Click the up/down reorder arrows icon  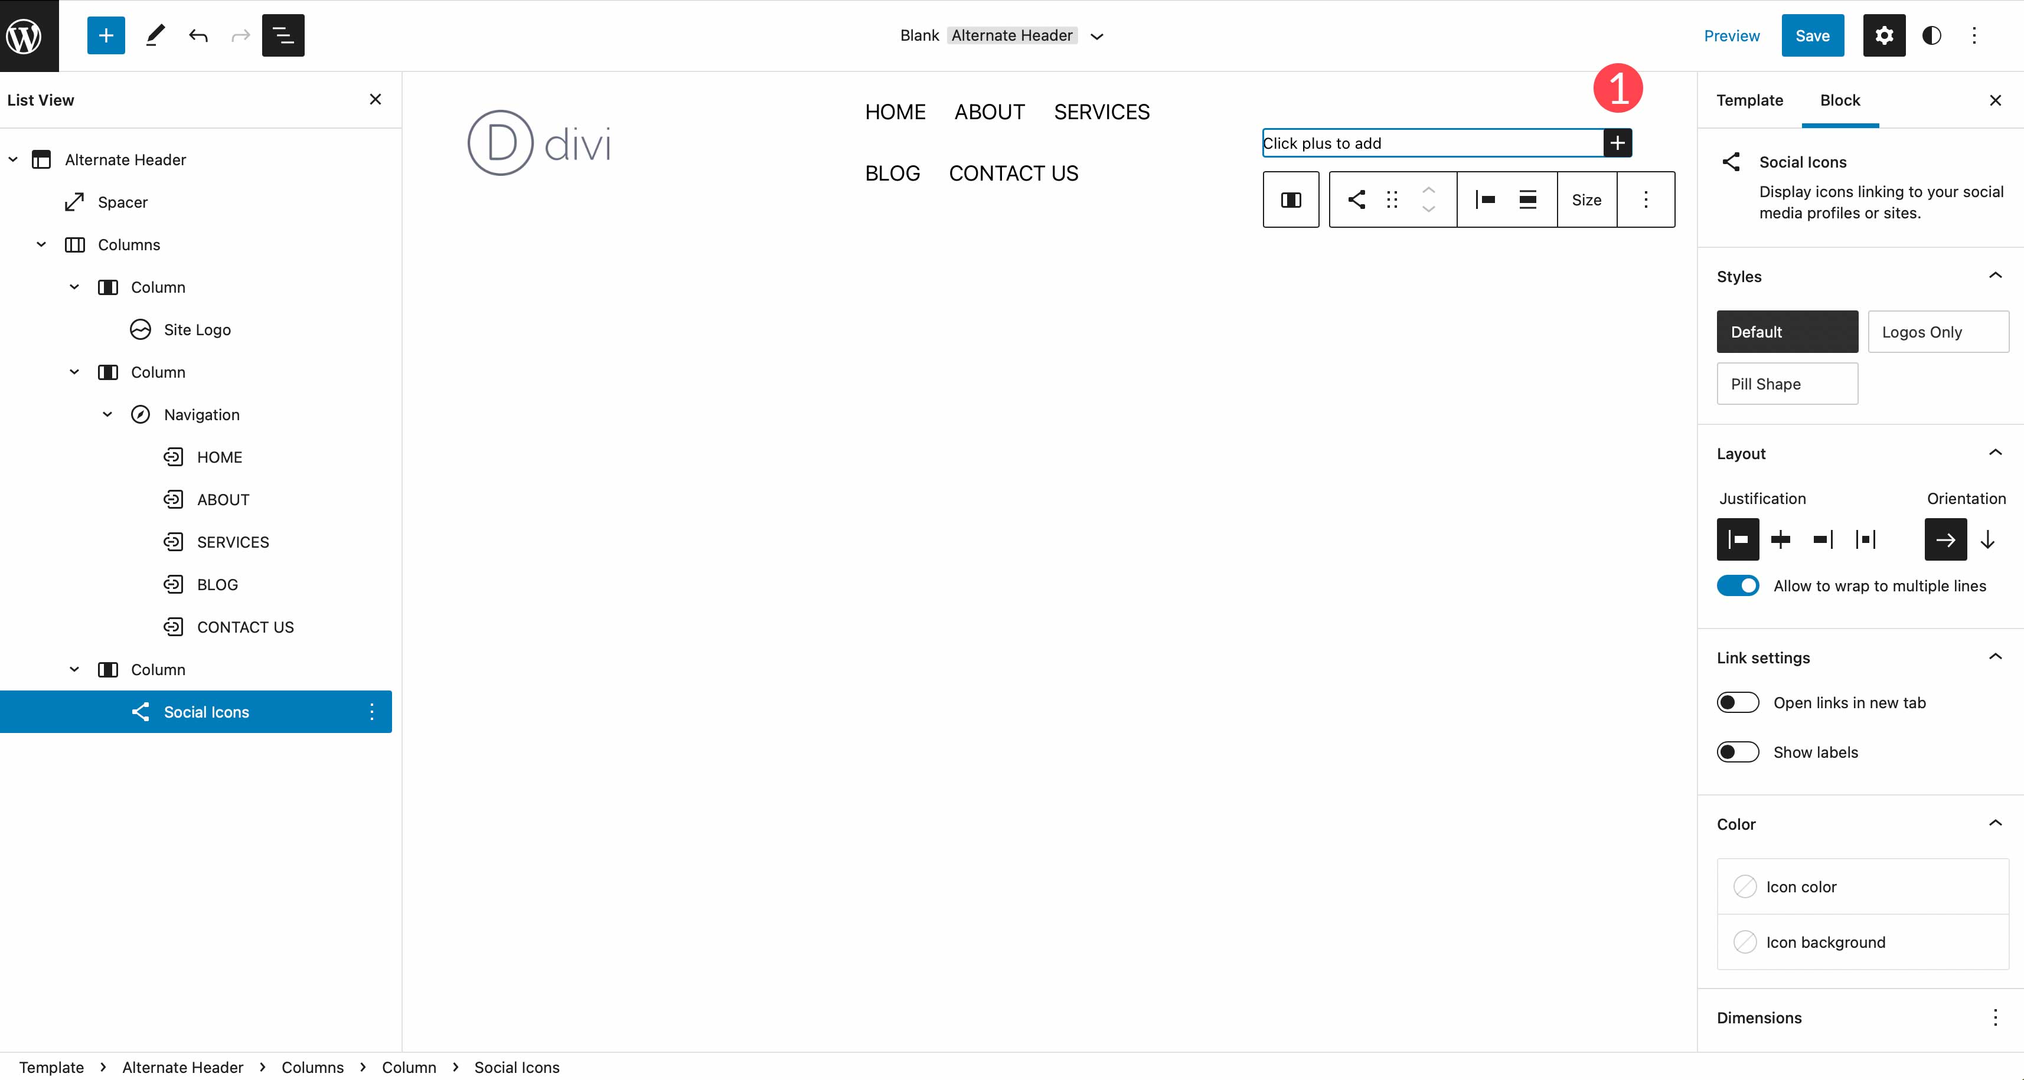tap(1428, 199)
